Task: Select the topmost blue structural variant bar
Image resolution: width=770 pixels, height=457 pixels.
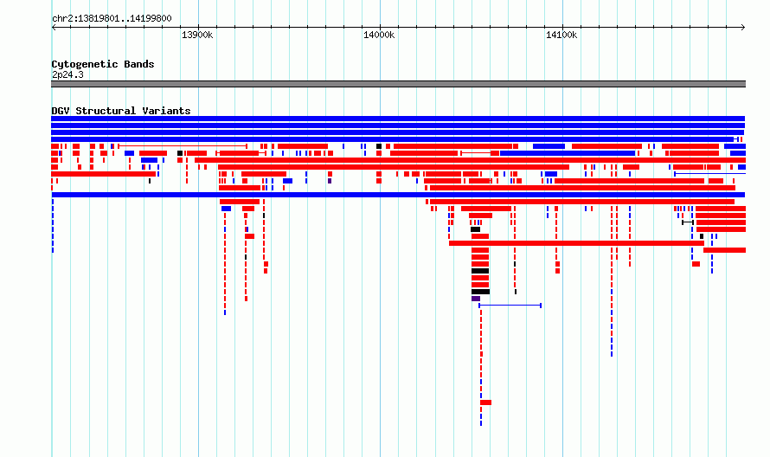Action: [398, 119]
